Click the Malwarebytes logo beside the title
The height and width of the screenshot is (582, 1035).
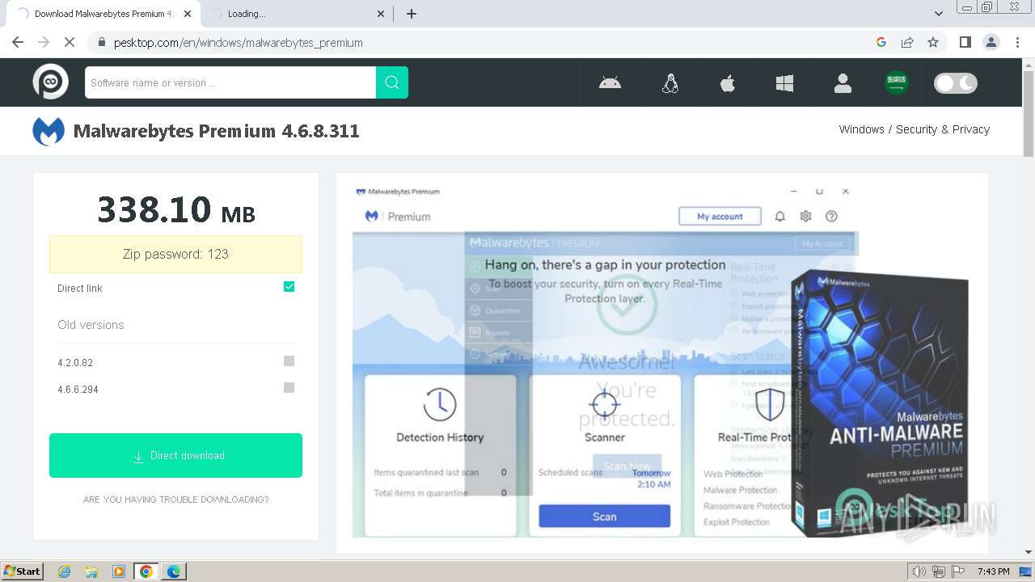49,131
